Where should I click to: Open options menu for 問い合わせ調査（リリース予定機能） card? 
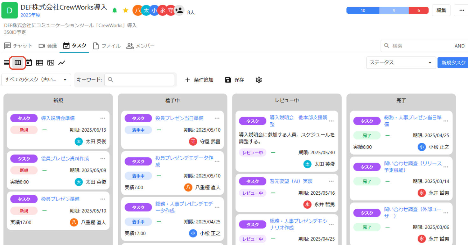coord(446,167)
